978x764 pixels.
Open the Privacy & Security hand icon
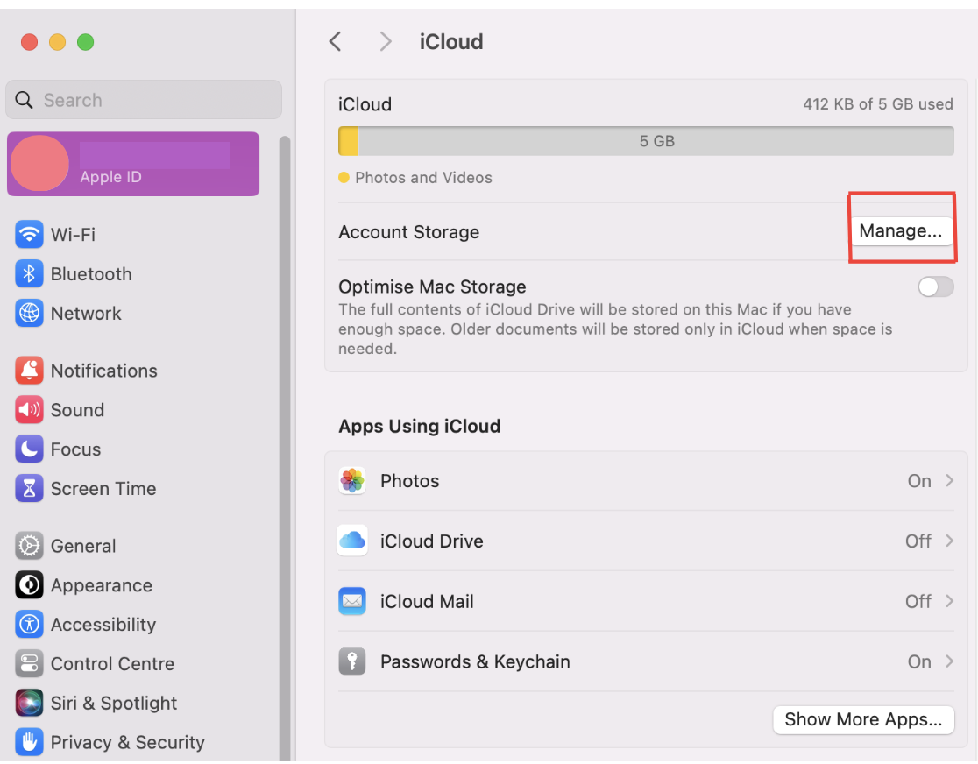click(29, 742)
